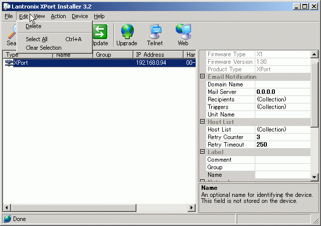Click the Domain Name value field
Viewport: 321px width, 226px height.
coord(283,84)
